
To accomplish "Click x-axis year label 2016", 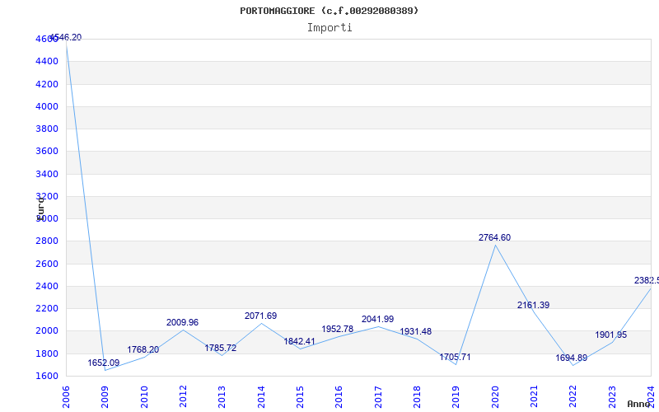I will click(x=339, y=396).
